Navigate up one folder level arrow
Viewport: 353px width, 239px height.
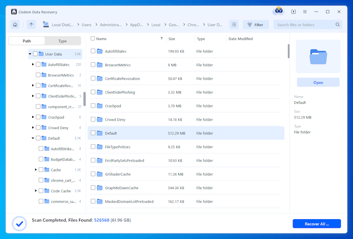coord(31,25)
